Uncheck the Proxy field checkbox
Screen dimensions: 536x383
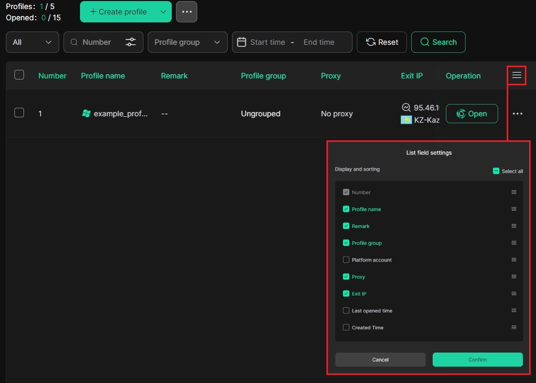point(346,277)
